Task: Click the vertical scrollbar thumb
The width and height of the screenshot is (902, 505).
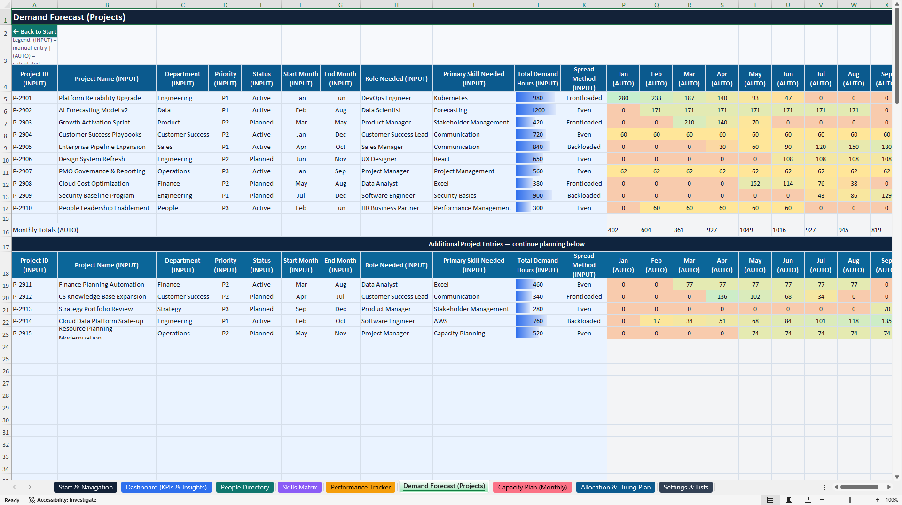Action: [x=897, y=55]
